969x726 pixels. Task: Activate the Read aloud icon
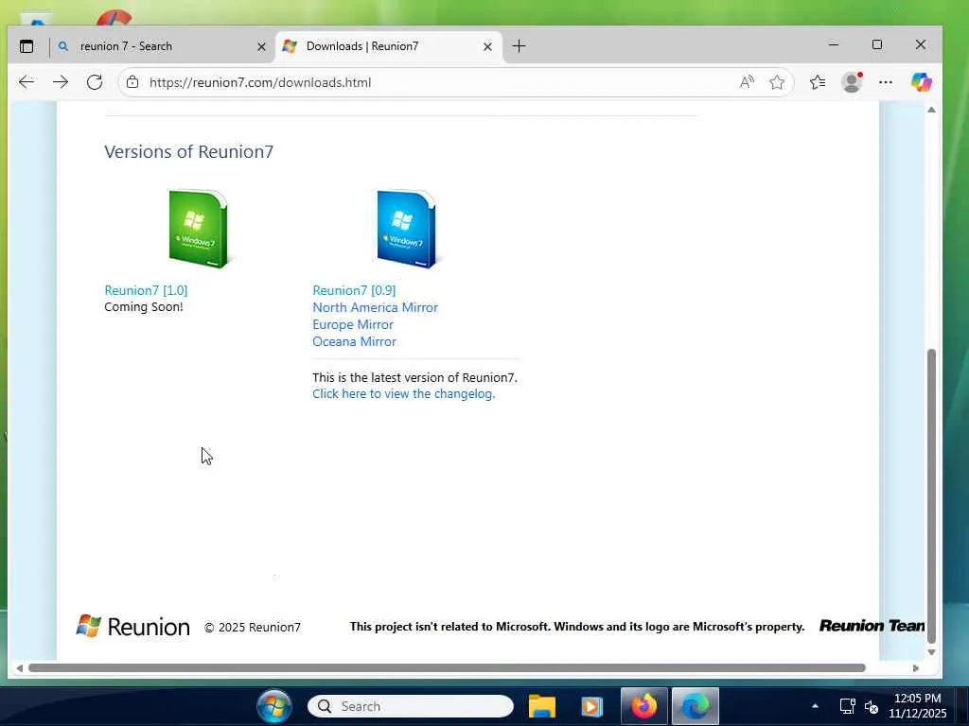point(747,82)
